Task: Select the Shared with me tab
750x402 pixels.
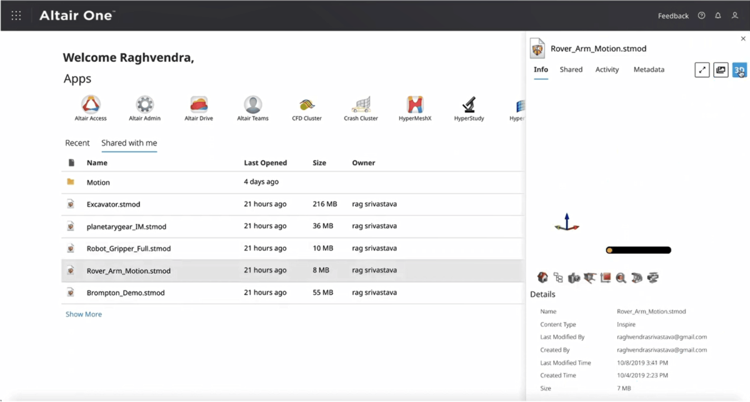Action: [129, 143]
